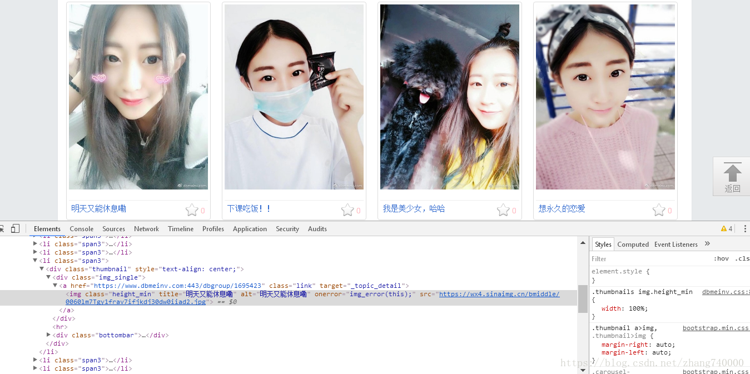750x374 pixels.
Task: Show more Styles pane tabs via » chevron
Action: pos(707,243)
